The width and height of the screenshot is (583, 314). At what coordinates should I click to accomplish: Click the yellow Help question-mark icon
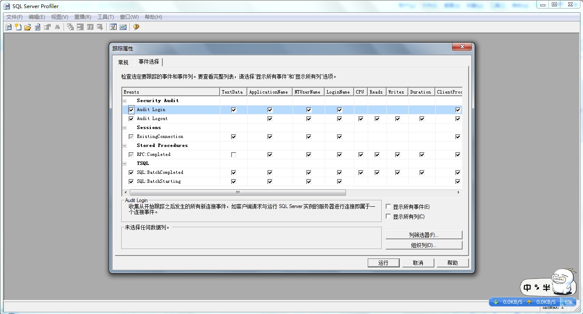click(x=136, y=27)
